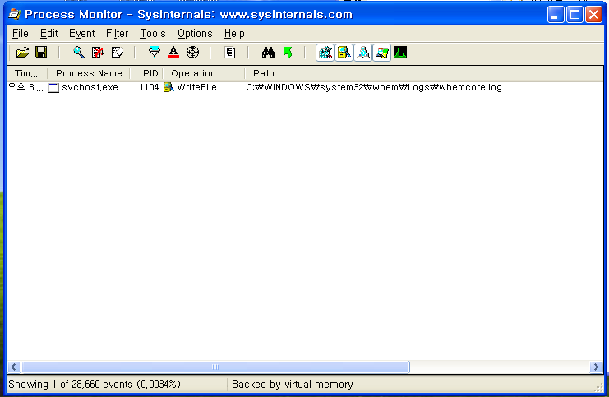This screenshot has height=397, width=609.
Task: Open the Filter funnel icon
Action: pyautogui.click(x=155, y=52)
